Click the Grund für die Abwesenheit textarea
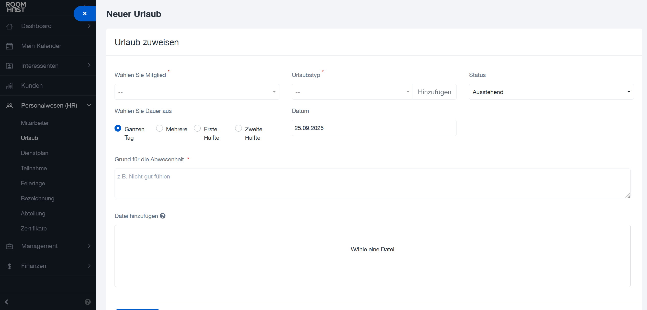Viewport: 647px width, 310px height. [x=372, y=183]
